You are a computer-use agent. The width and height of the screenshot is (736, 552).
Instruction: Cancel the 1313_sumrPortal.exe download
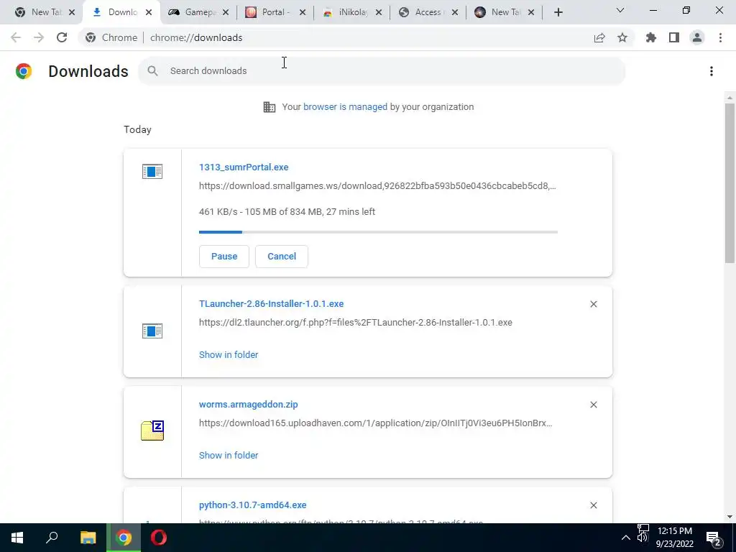point(282,257)
